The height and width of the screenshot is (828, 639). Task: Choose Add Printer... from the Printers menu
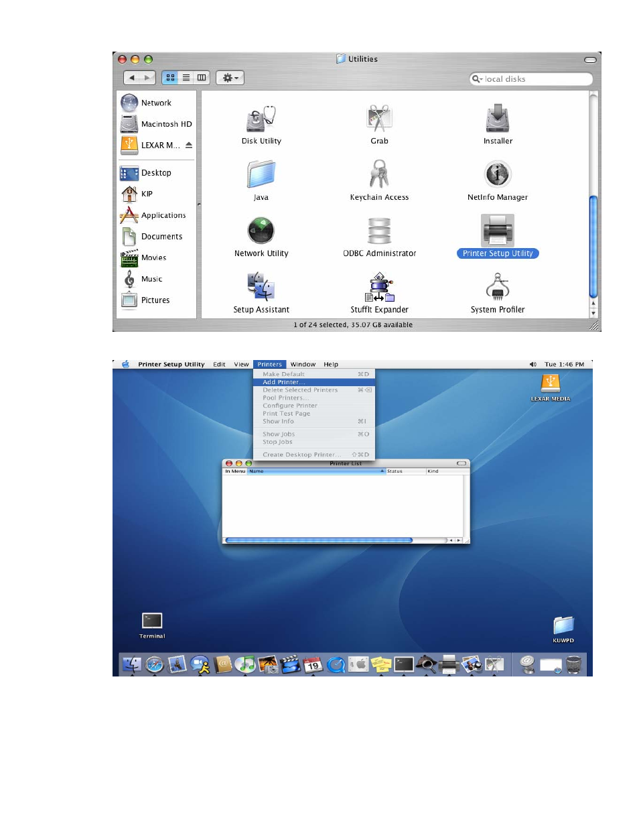(314, 382)
